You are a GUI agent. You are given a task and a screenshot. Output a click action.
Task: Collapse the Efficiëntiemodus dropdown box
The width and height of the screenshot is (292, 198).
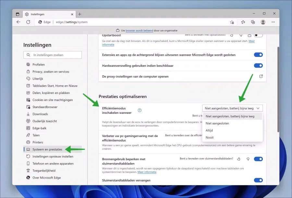[x=232, y=108]
